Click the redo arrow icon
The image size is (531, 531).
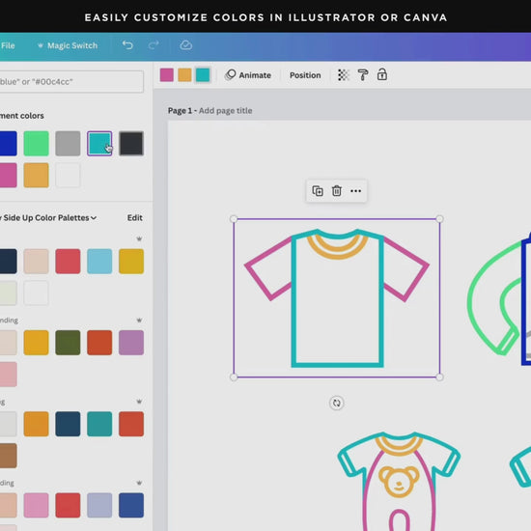(x=154, y=45)
